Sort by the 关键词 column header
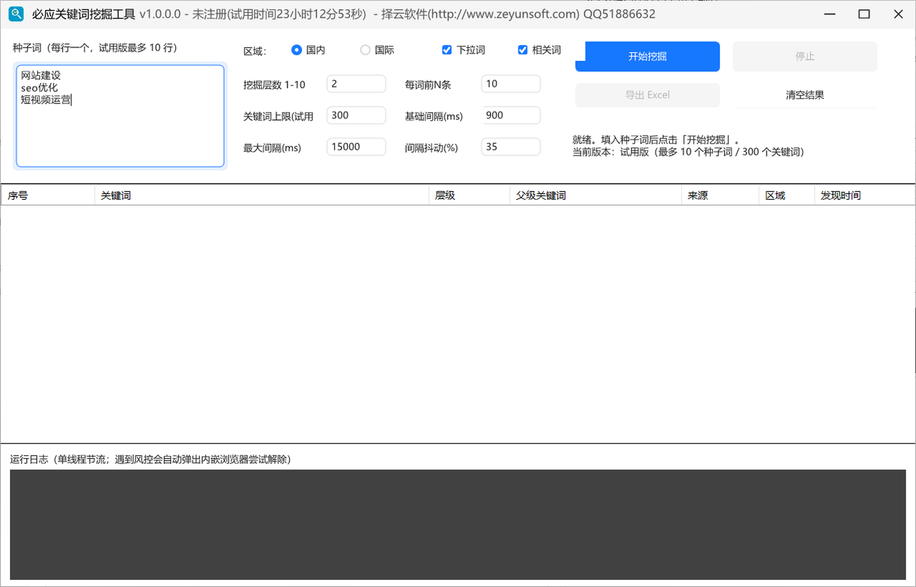This screenshot has width=916, height=587. click(262, 195)
